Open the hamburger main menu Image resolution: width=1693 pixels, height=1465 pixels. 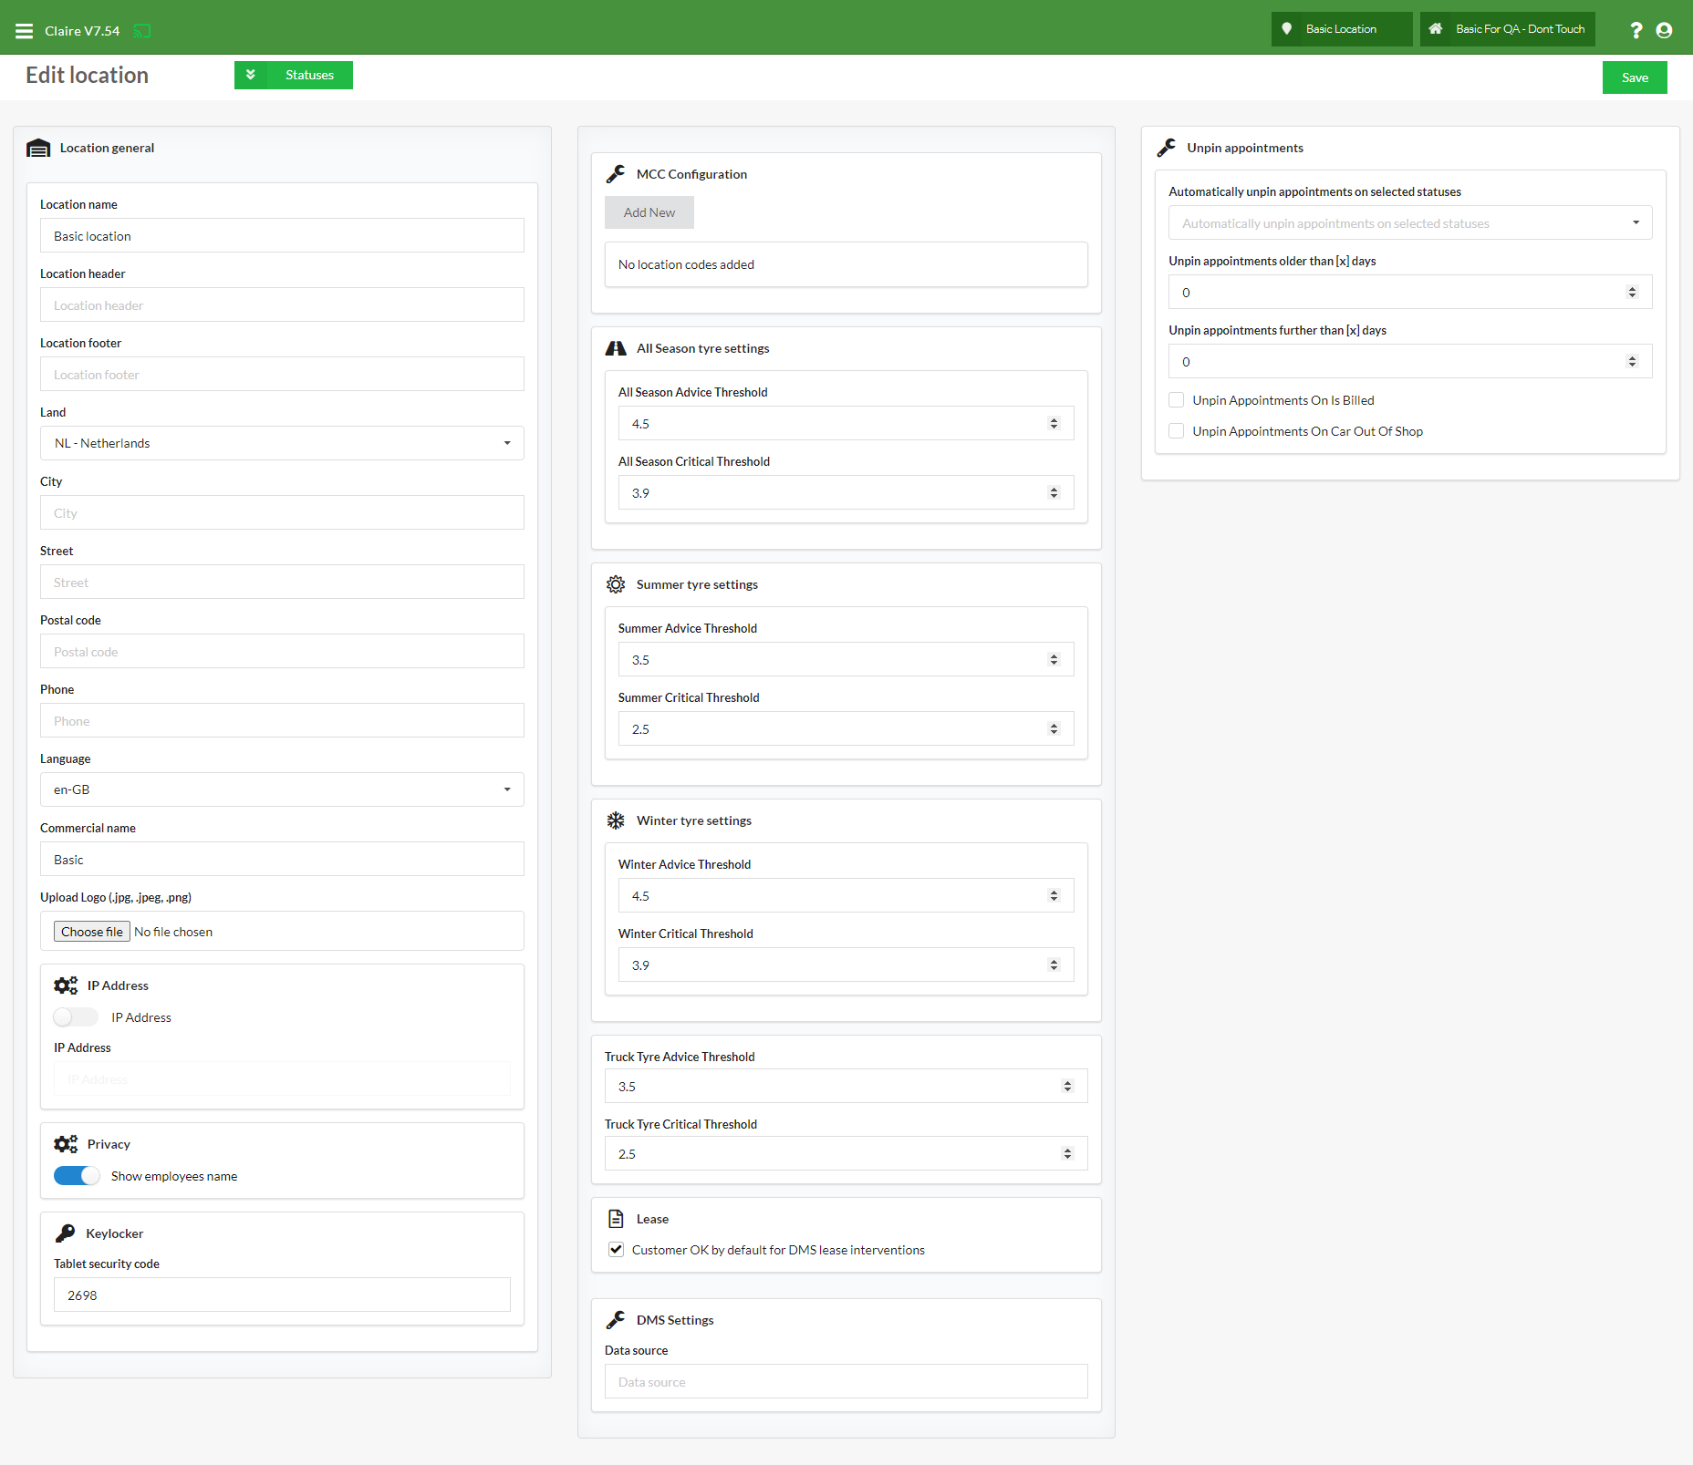(x=24, y=31)
